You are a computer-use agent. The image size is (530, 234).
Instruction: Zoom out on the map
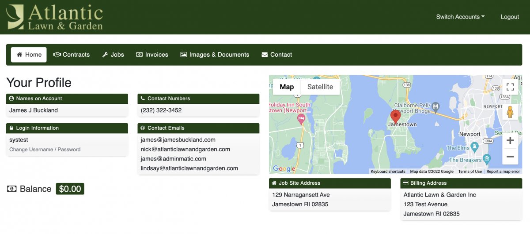point(510,157)
